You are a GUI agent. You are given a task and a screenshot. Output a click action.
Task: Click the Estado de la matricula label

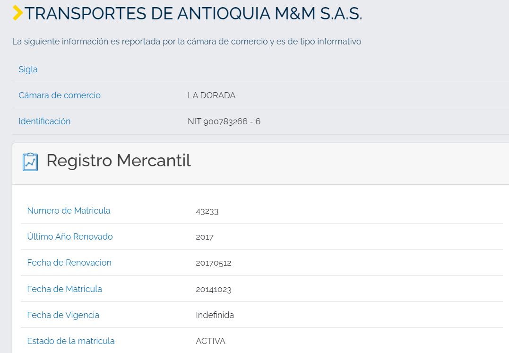pyautogui.click(x=71, y=341)
